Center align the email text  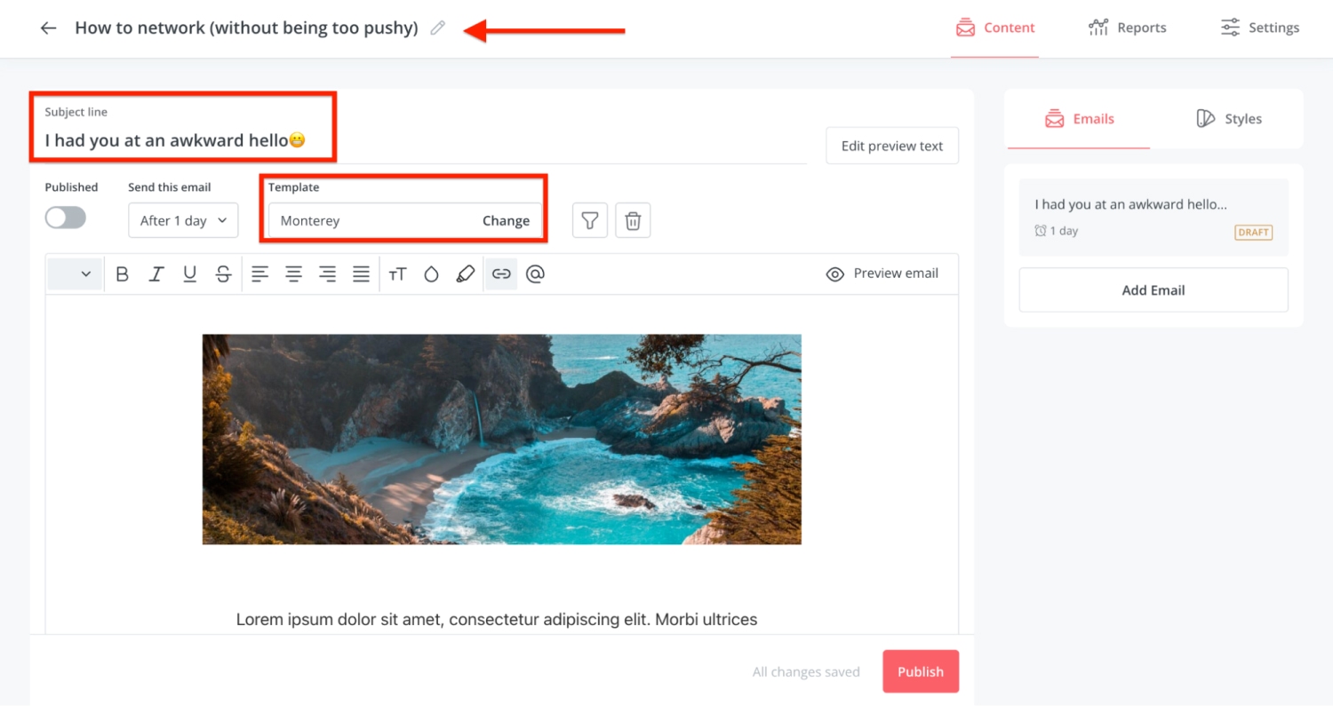click(x=293, y=274)
